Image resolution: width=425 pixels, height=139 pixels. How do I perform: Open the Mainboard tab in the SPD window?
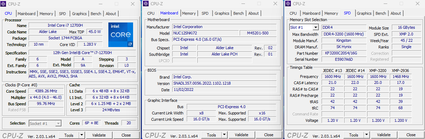311,13
